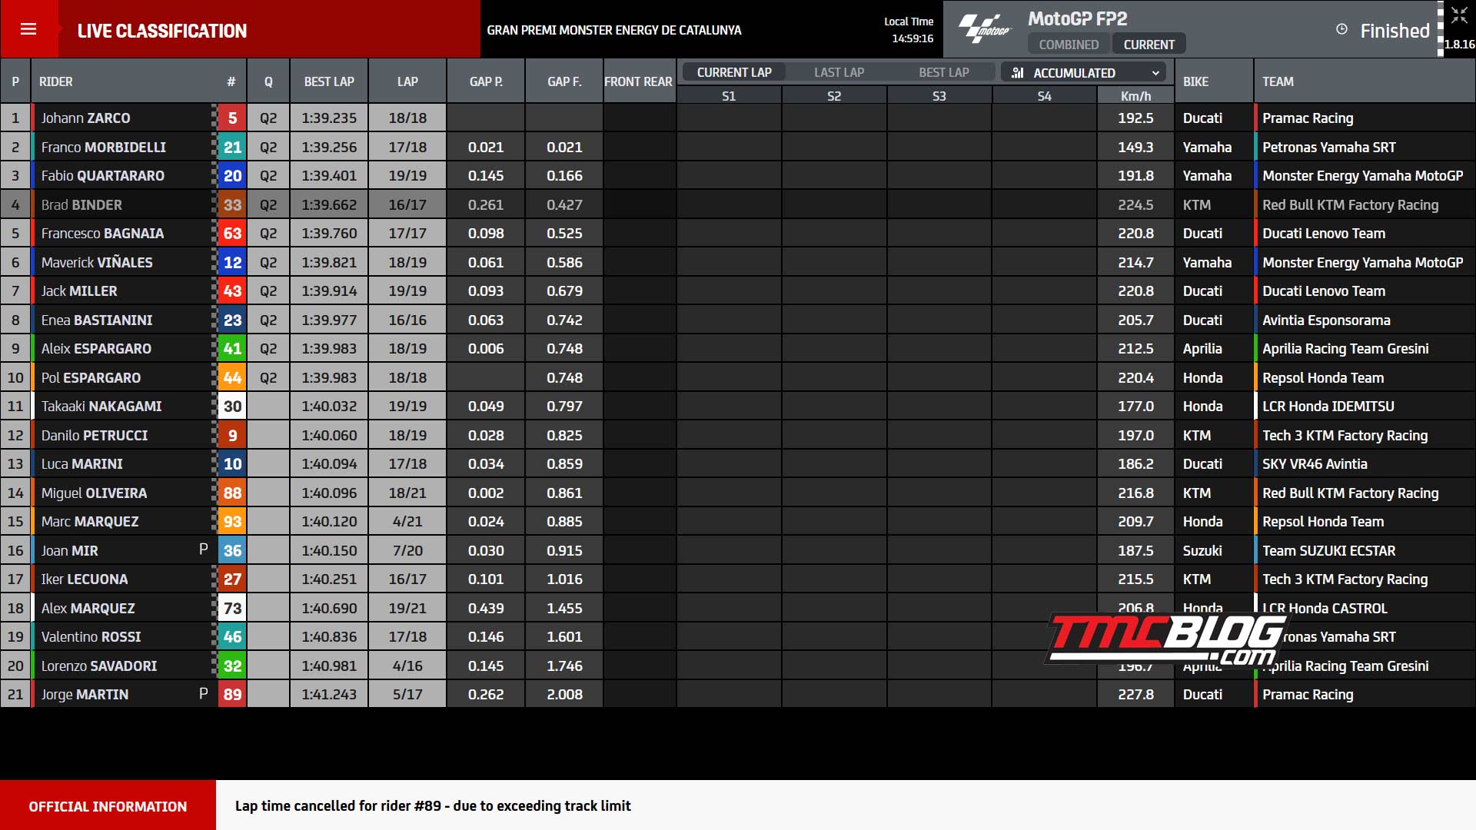1476x830 pixels.
Task: Sort by the RIDER column header
Action: point(56,81)
